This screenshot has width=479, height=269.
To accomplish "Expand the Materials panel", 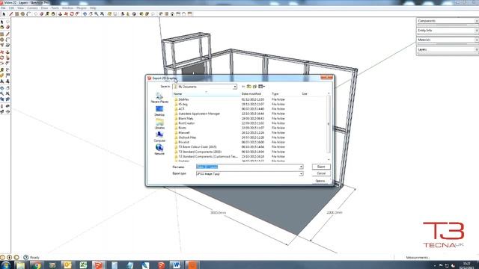I will point(448,40).
